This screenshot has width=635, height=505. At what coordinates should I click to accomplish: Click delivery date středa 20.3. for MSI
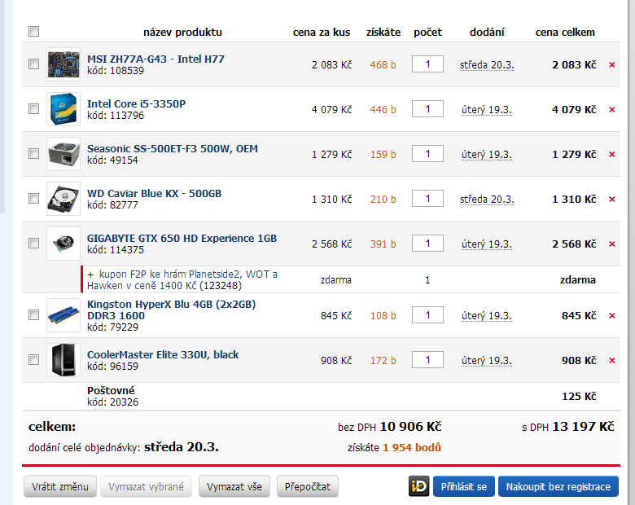(x=487, y=65)
